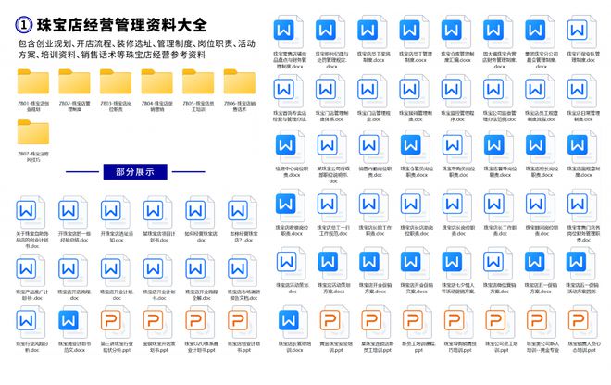Select 珠宝行保安队管理制度.doc file
This screenshot has width=611, height=385.
point(581,32)
